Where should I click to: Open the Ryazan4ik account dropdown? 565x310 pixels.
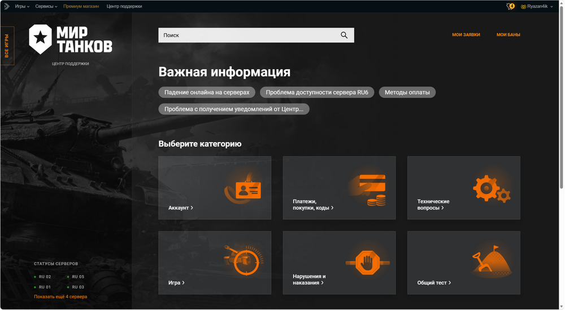click(537, 6)
